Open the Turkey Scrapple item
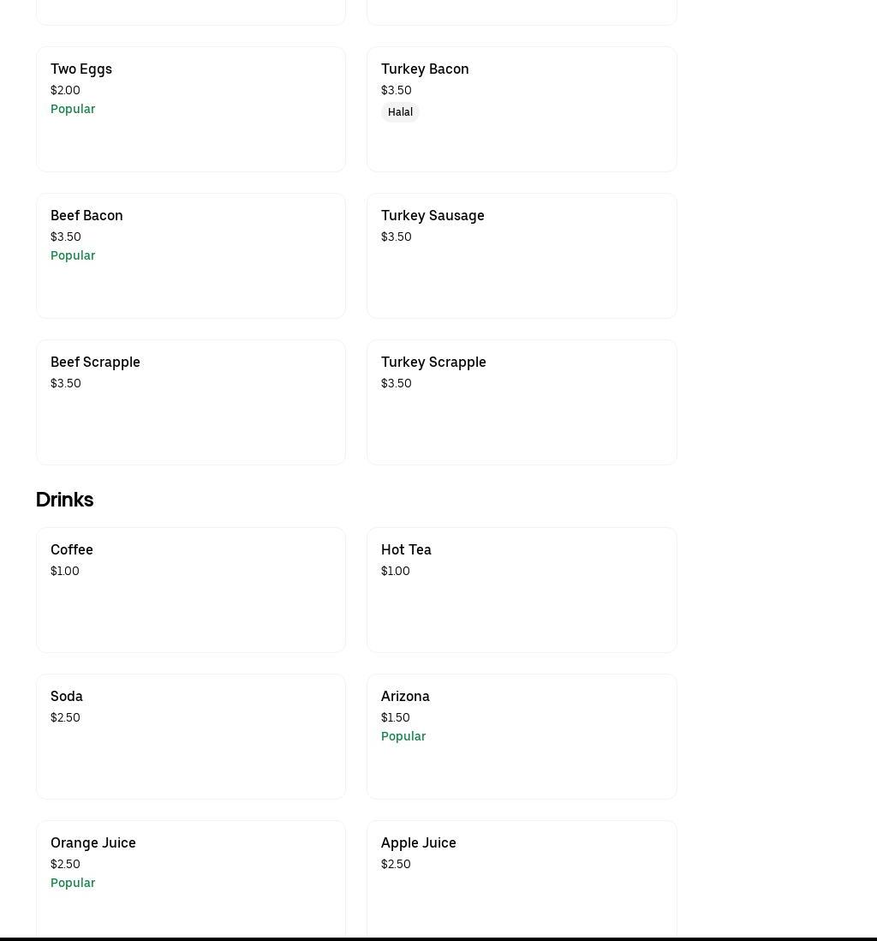The height and width of the screenshot is (941, 877). [x=522, y=402]
